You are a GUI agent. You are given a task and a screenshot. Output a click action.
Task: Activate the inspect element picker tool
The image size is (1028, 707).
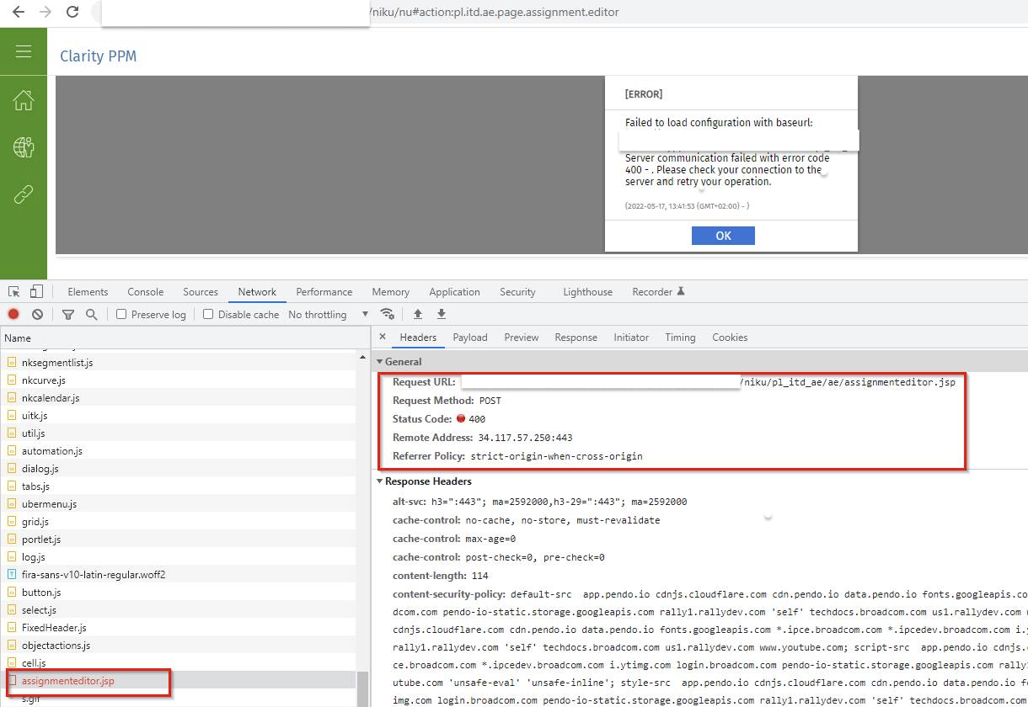click(14, 291)
